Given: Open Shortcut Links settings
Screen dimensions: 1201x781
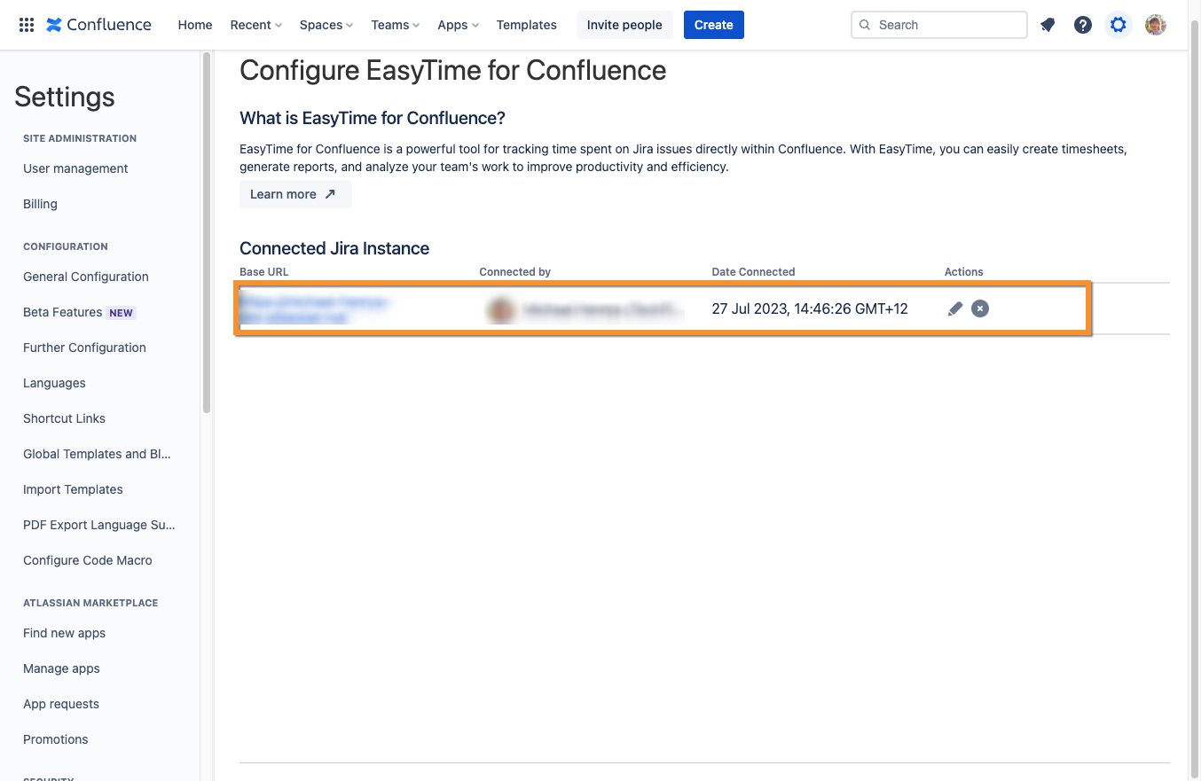Looking at the screenshot, I should coord(64,418).
